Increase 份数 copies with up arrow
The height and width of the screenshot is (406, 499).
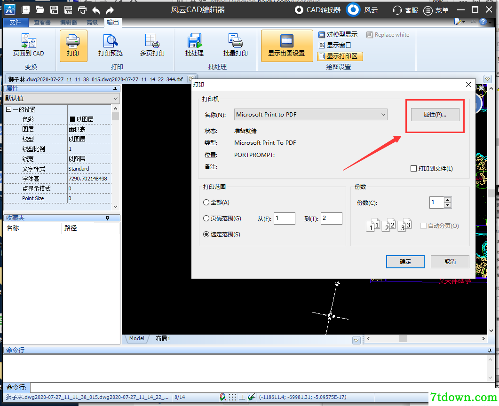tap(447, 200)
